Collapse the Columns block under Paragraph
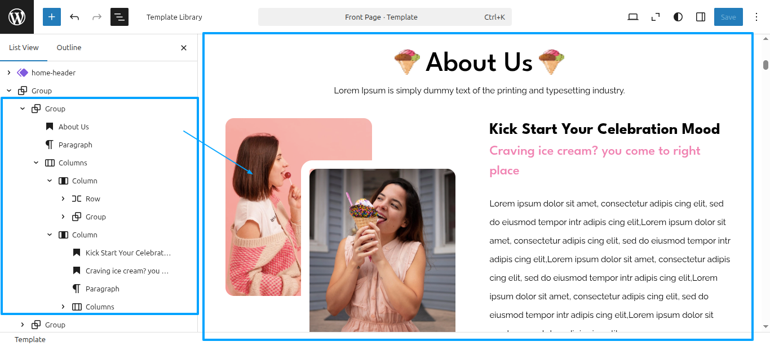The width and height of the screenshot is (770, 346). click(36, 163)
